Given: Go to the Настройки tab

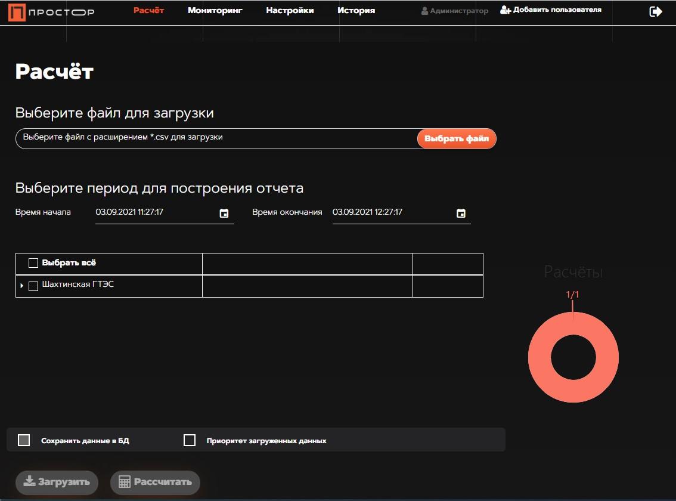Looking at the screenshot, I should click(290, 11).
